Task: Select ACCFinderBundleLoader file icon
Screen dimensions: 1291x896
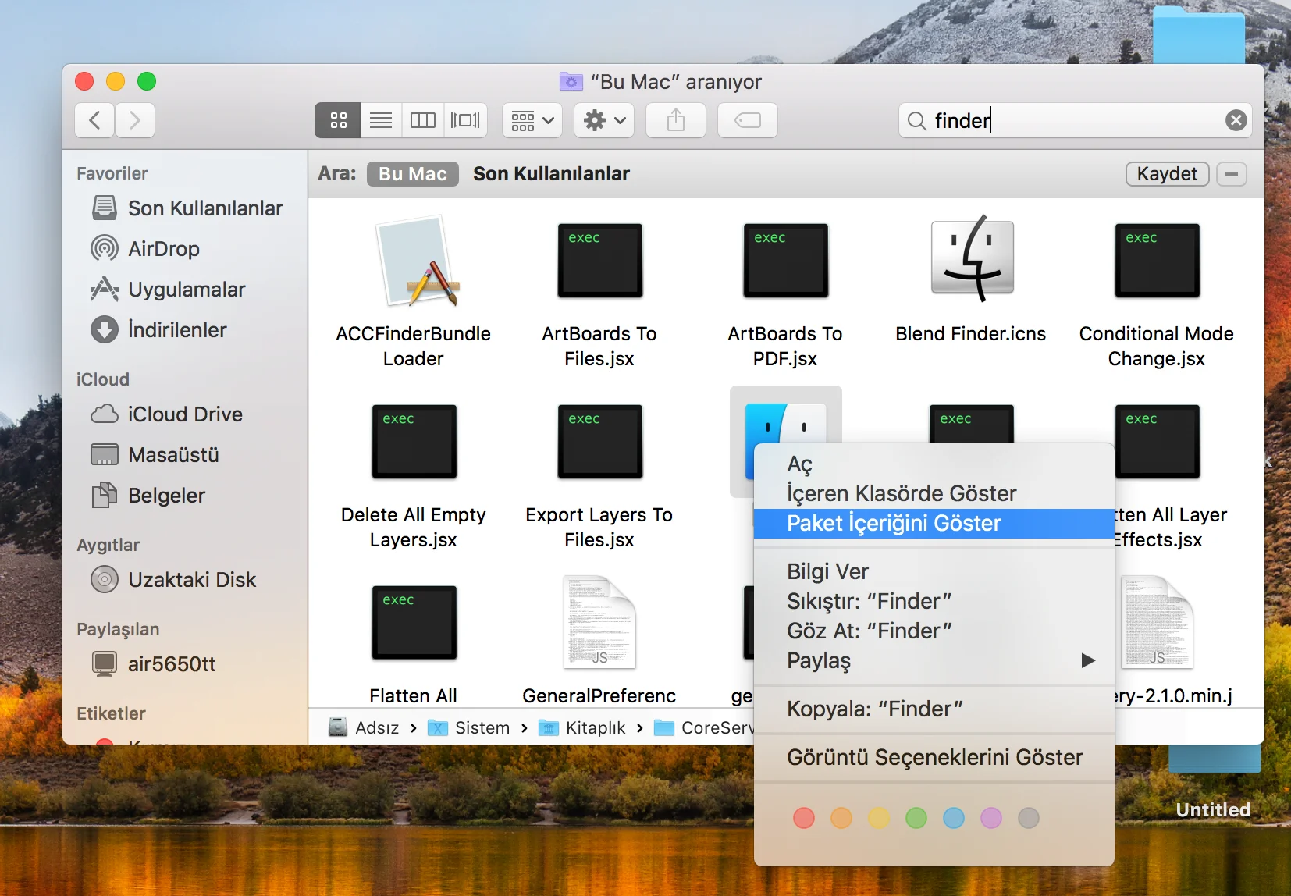Action: [x=414, y=261]
